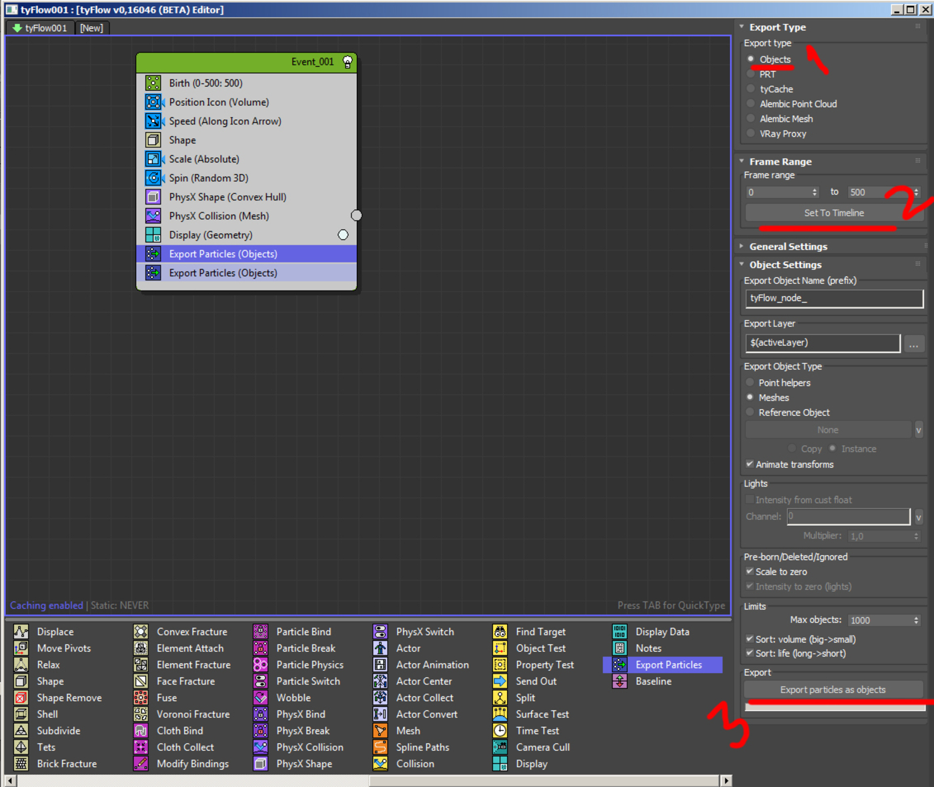Click the Display (Geometry) output connector circle
This screenshot has width=934, height=787.
(x=343, y=235)
